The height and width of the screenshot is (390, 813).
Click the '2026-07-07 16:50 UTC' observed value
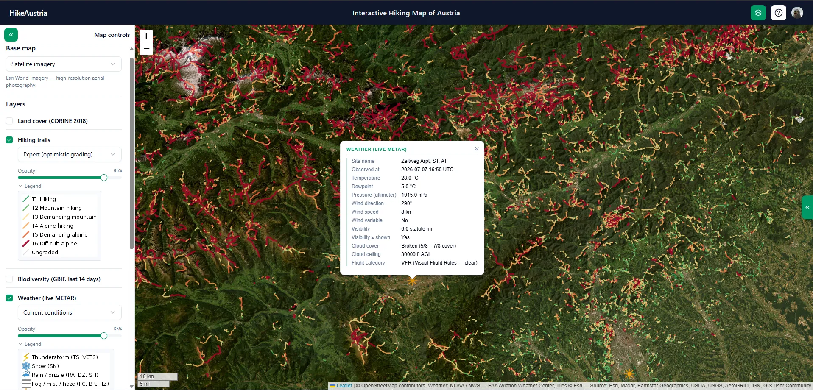[x=427, y=170]
